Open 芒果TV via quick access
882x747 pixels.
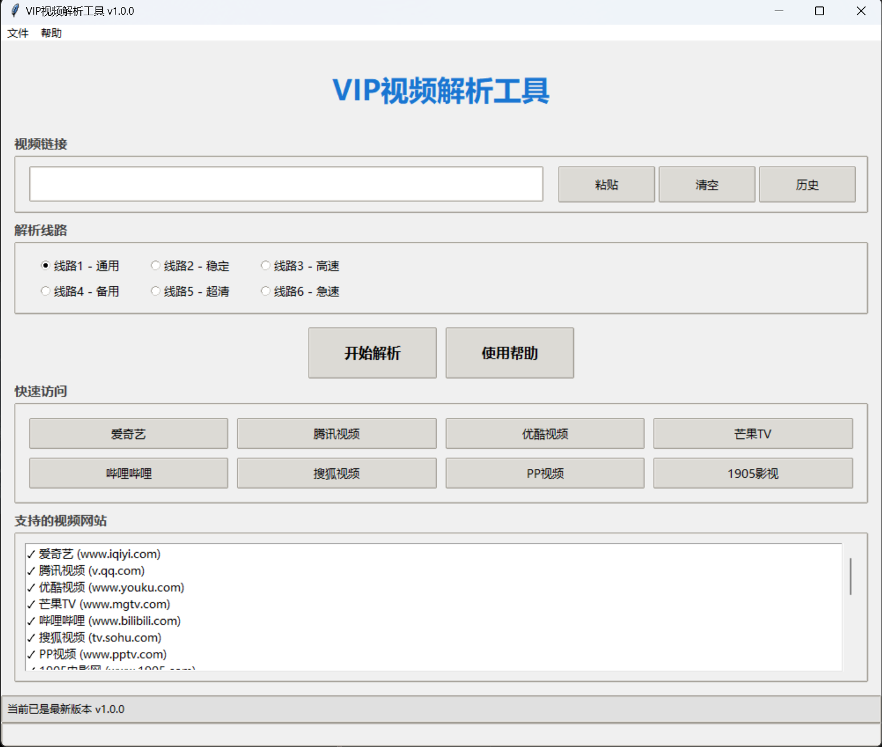[752, 434]
